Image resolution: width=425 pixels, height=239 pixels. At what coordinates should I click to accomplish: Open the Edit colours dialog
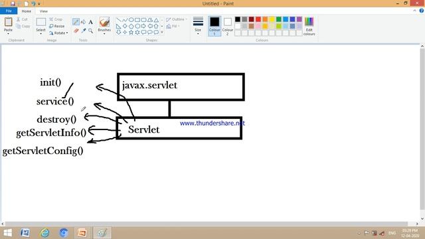(x=309, y=26)
